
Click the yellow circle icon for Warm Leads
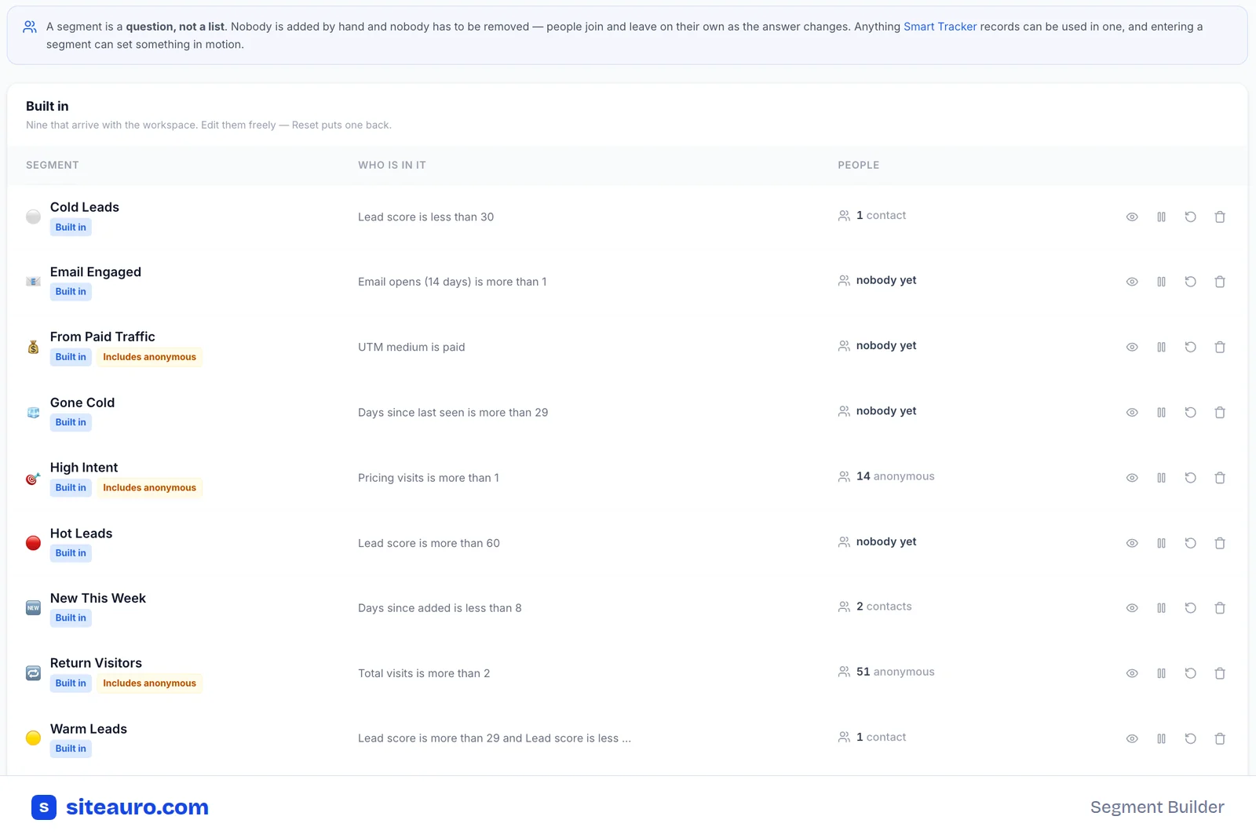(33, 738)
